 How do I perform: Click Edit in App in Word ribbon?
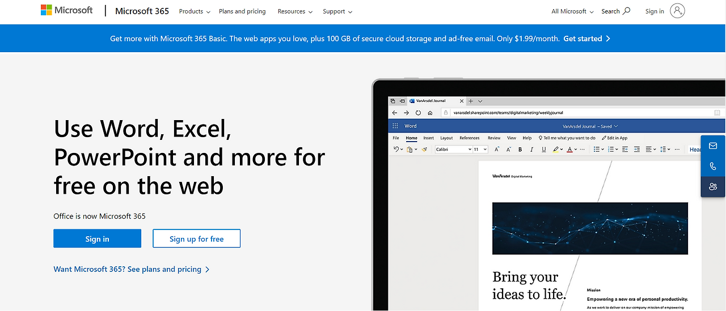point(615,138)
